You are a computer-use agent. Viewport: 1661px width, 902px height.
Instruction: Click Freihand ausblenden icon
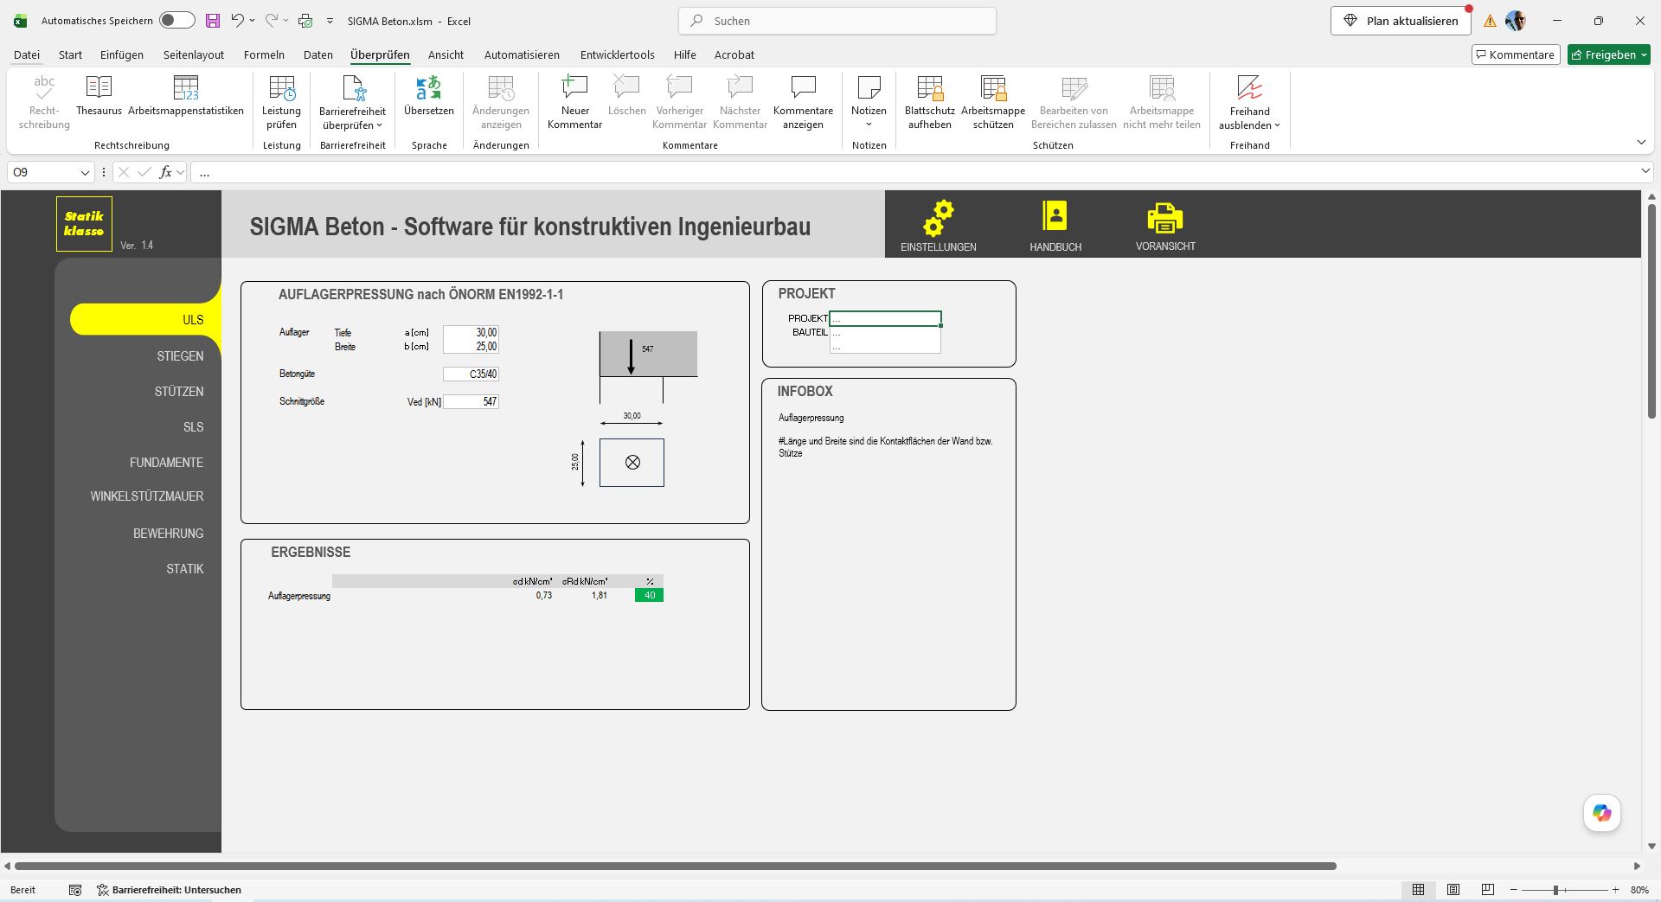pyautogui.click(x=1249, y=88)
